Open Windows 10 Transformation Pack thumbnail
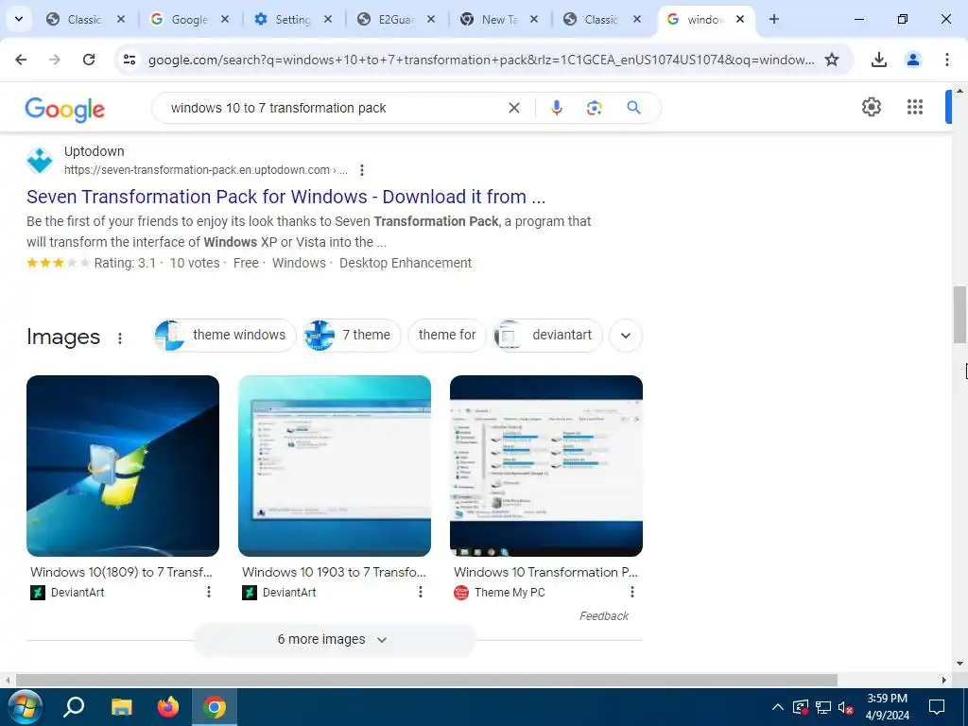968x726 pixels. click(546, 465)
